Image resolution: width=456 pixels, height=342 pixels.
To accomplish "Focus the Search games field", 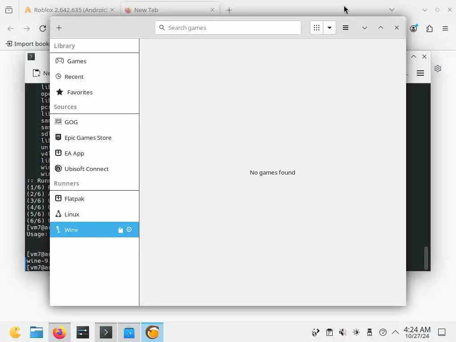I will click(228, 28).
